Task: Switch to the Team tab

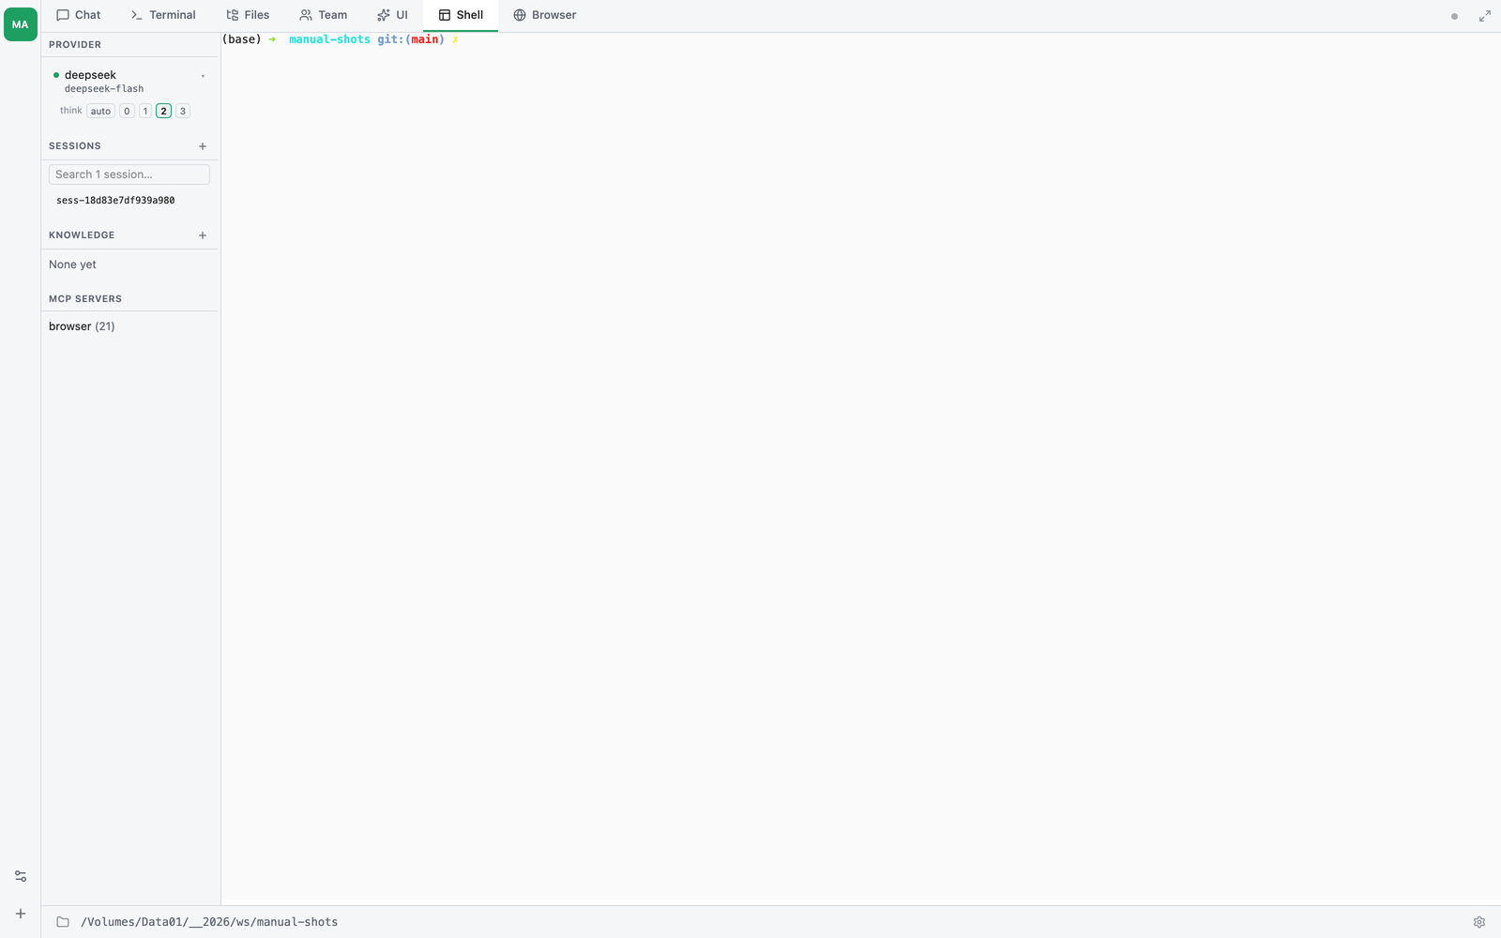Action: tap(324, 15)
